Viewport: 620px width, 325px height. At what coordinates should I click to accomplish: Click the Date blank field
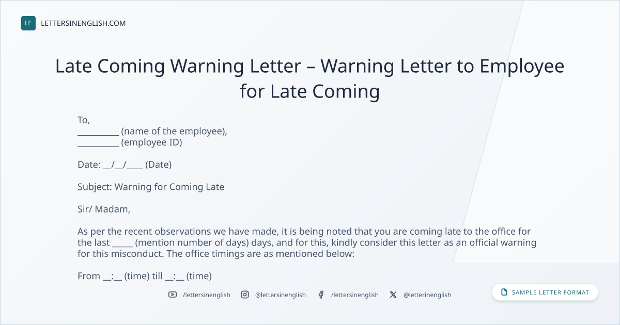pyautogui.click(x=123, y=165)
